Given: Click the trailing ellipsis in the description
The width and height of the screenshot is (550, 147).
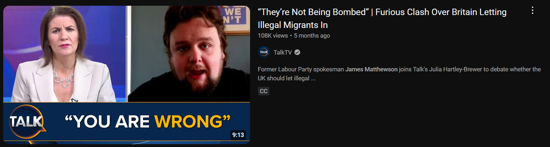Looking at the screenshot, I should pyautogui.click(x=313, y=78).
